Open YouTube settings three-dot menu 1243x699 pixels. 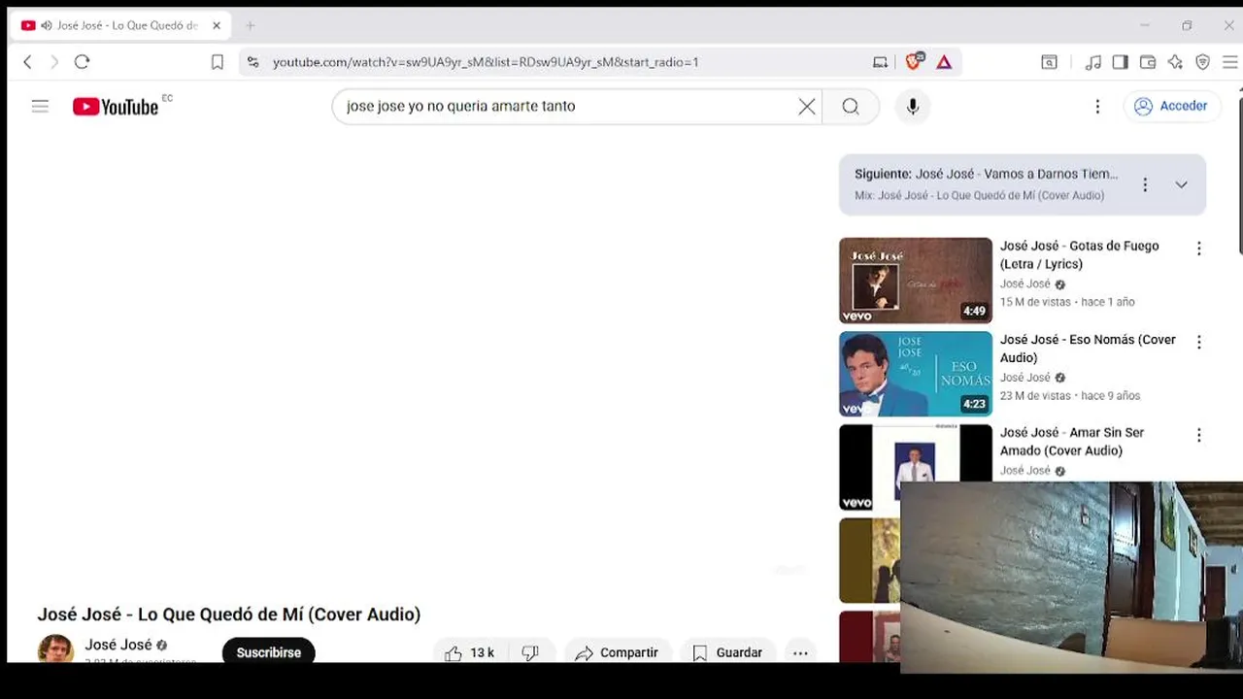coord(1097,107)
